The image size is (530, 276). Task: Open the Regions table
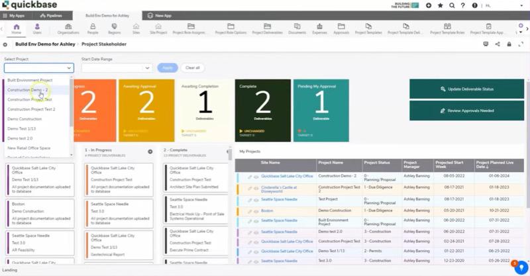tap(114, 28)
